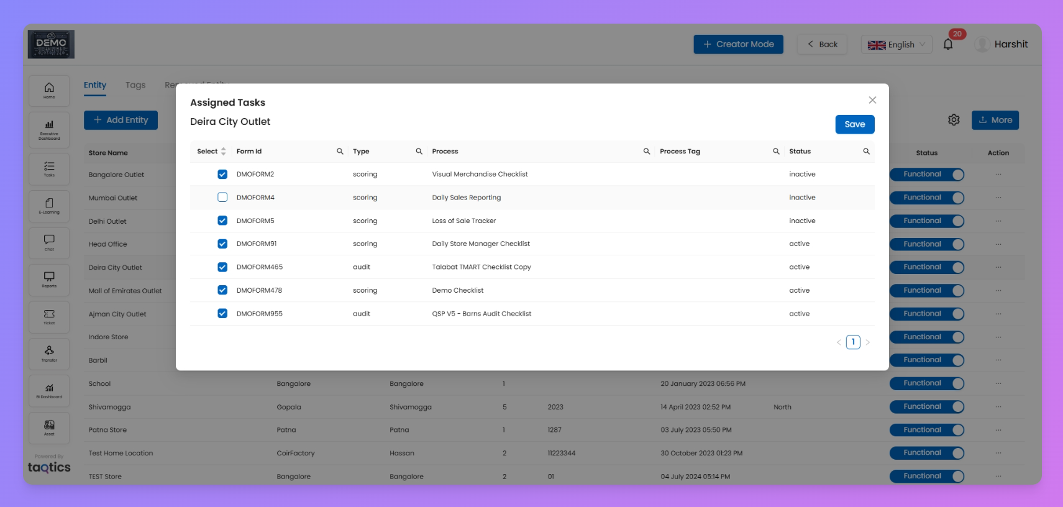1063x507 pixels.
Task: Click the search icon in Form Id column
Action: (x=340, y=152)
